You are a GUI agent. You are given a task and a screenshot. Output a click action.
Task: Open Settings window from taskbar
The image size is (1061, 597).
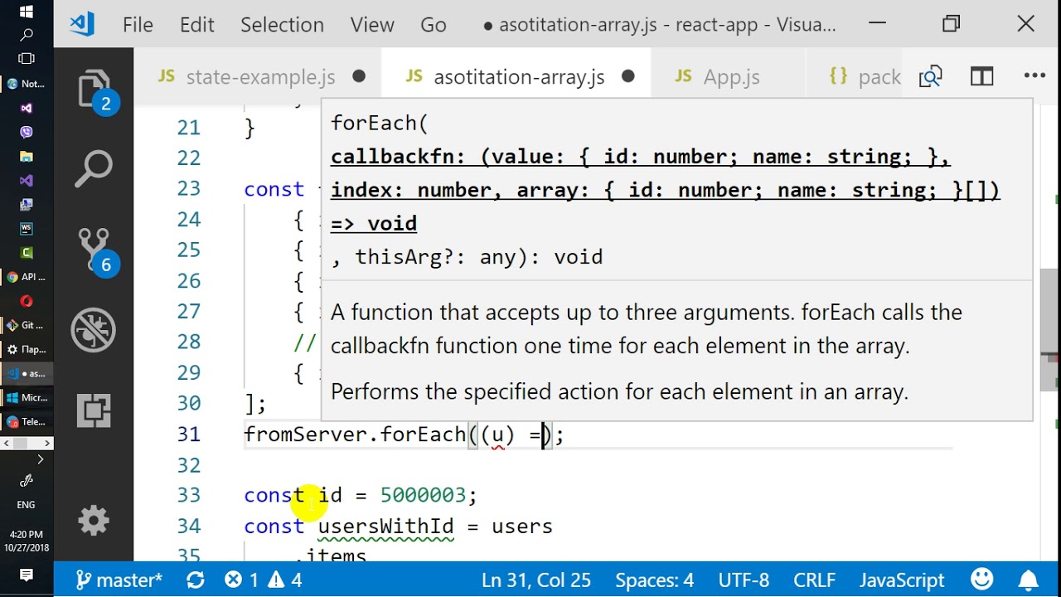(x=27, y=349)
